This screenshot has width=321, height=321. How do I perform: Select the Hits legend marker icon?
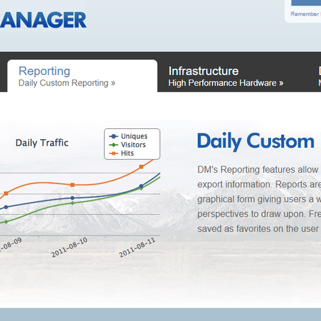[x=114, y=153]
